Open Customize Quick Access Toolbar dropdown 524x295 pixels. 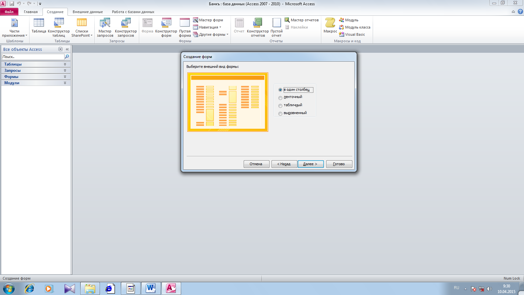(x=40, y=4)
